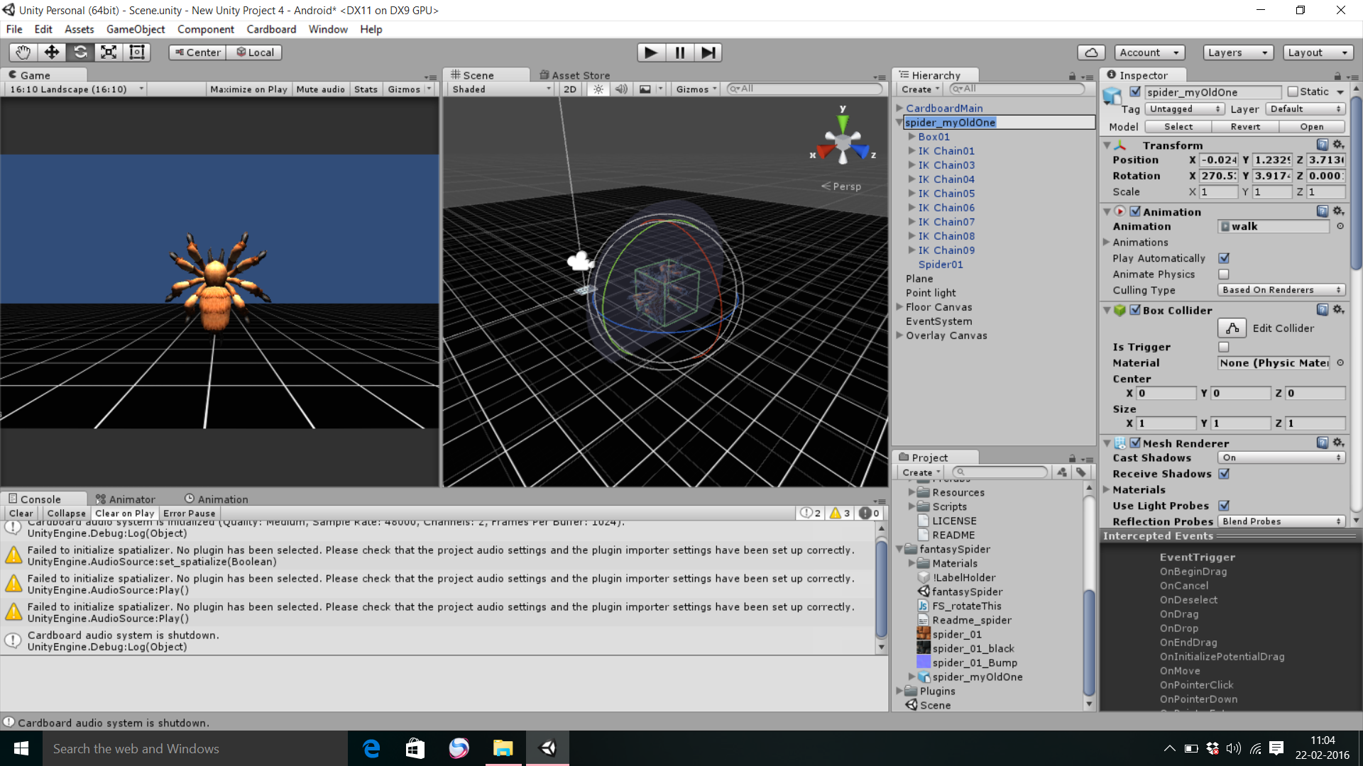Viewport: 1363px width, 766px height.
Task: Click the Step forward button
Action: pos(708,52)
